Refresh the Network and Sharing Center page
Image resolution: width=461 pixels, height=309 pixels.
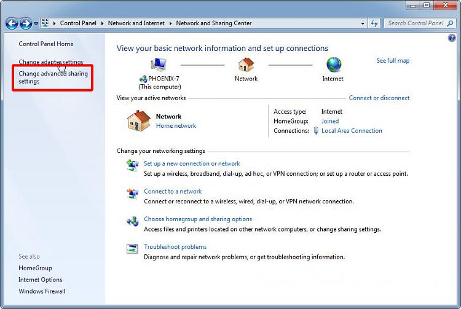pos(374,23)
